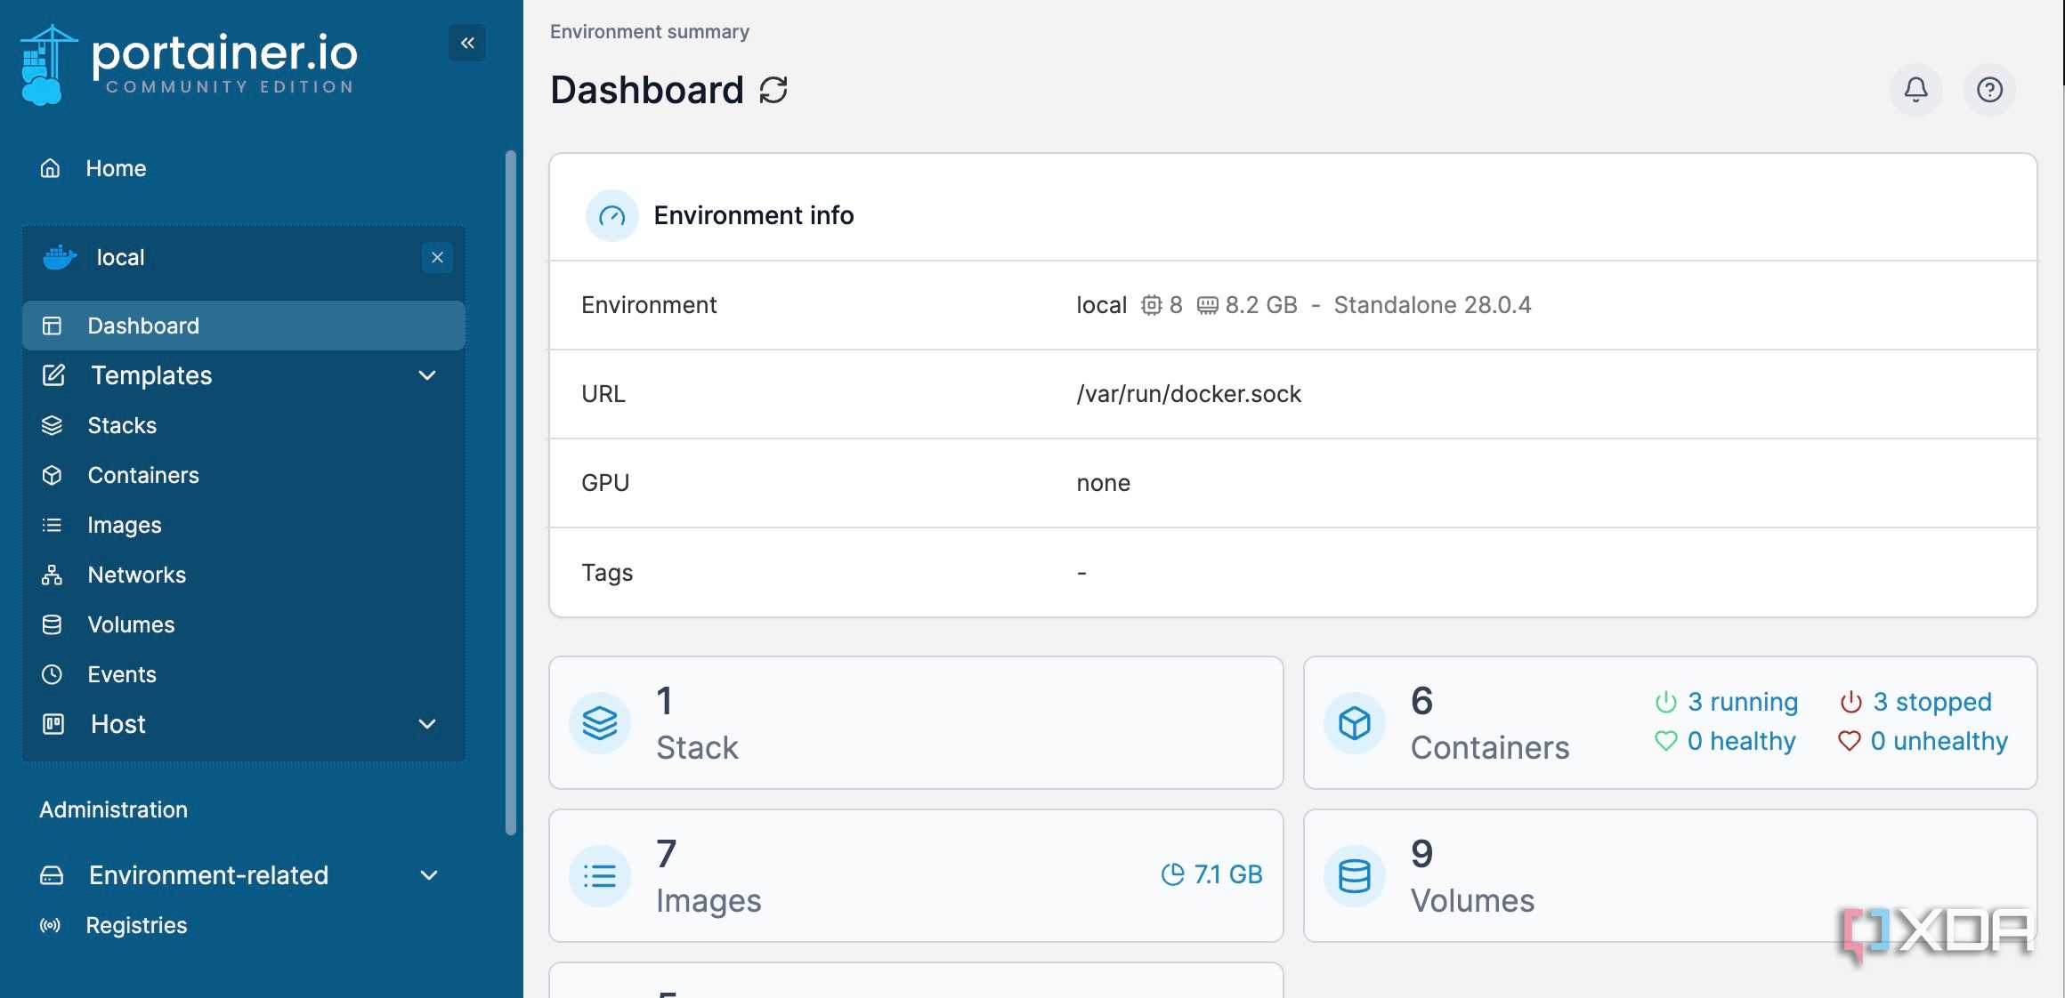This screenshot has height=998, width=2065.
Task: Click the 0 healthy status text
Action: 1742,741
